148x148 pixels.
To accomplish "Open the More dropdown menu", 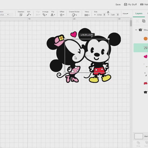I will point(125,14).
